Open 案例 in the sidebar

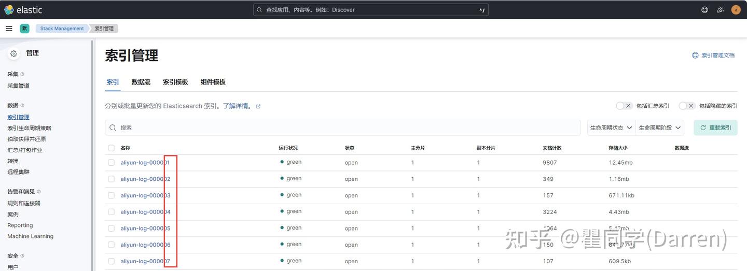pos(13,215)
